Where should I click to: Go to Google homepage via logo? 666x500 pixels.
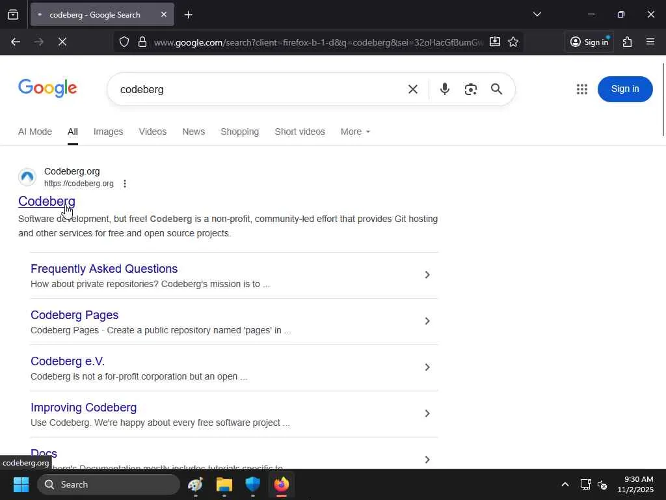47,89
